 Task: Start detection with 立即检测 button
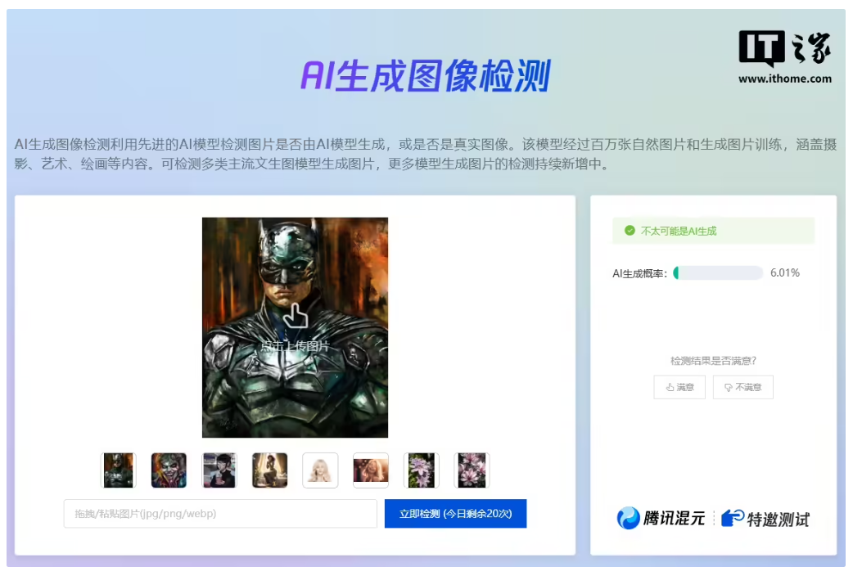455,514
